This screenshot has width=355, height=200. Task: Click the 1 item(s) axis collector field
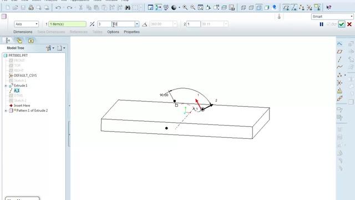click(67, 24)
